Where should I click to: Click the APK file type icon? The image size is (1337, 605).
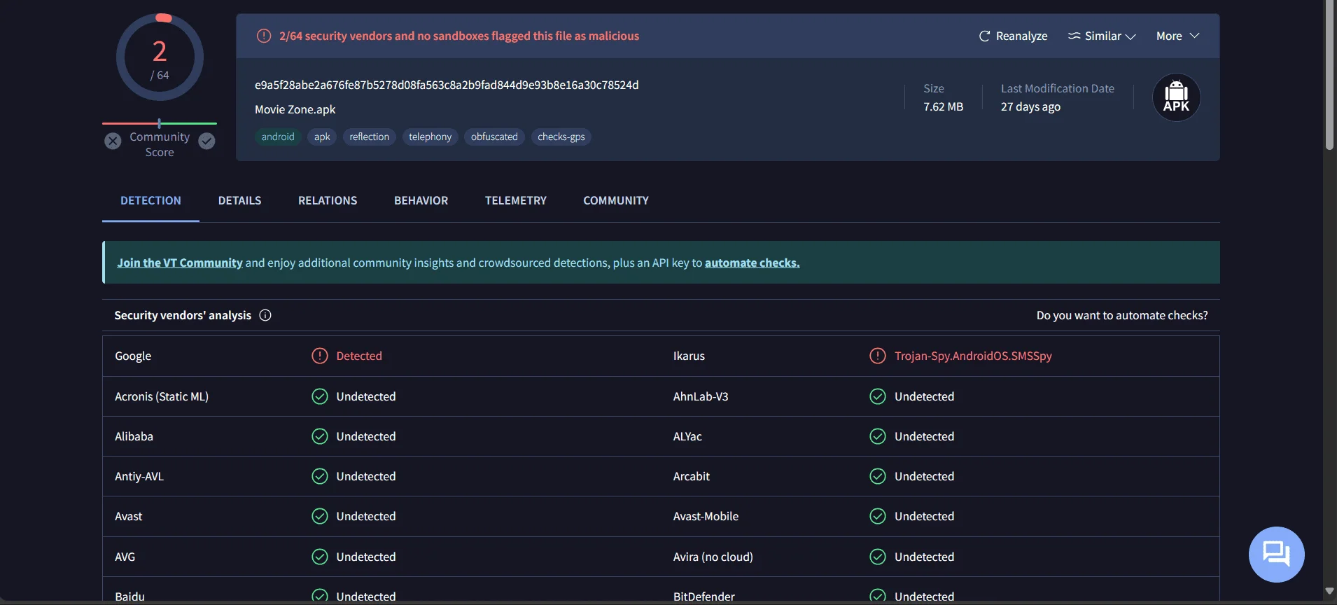(1176, 97)
